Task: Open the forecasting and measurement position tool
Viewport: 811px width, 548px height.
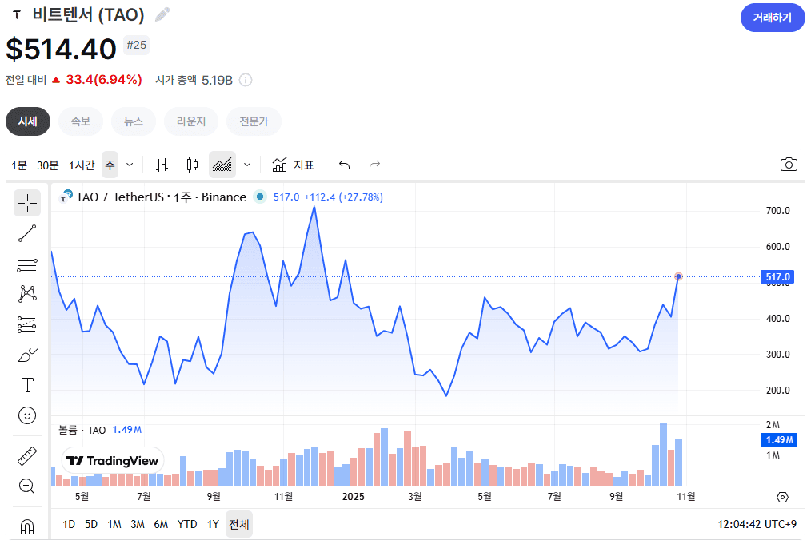Action: [x=27, y=324]
